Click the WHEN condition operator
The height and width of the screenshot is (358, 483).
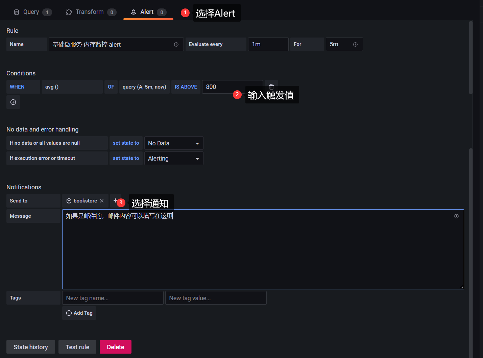coord(23,87)
